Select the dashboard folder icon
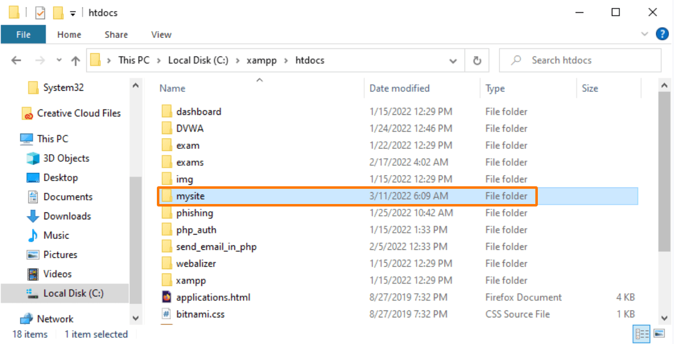This screenshot has width=674, height=344. tap(167, 111)
